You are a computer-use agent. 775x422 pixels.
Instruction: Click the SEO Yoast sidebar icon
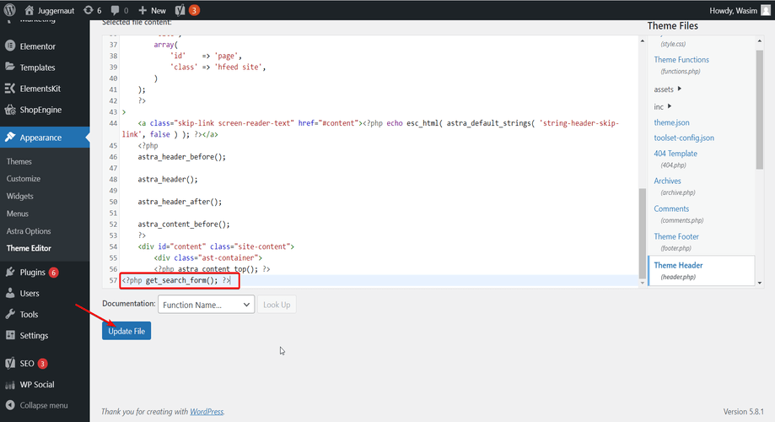click(x=10, y=363)
